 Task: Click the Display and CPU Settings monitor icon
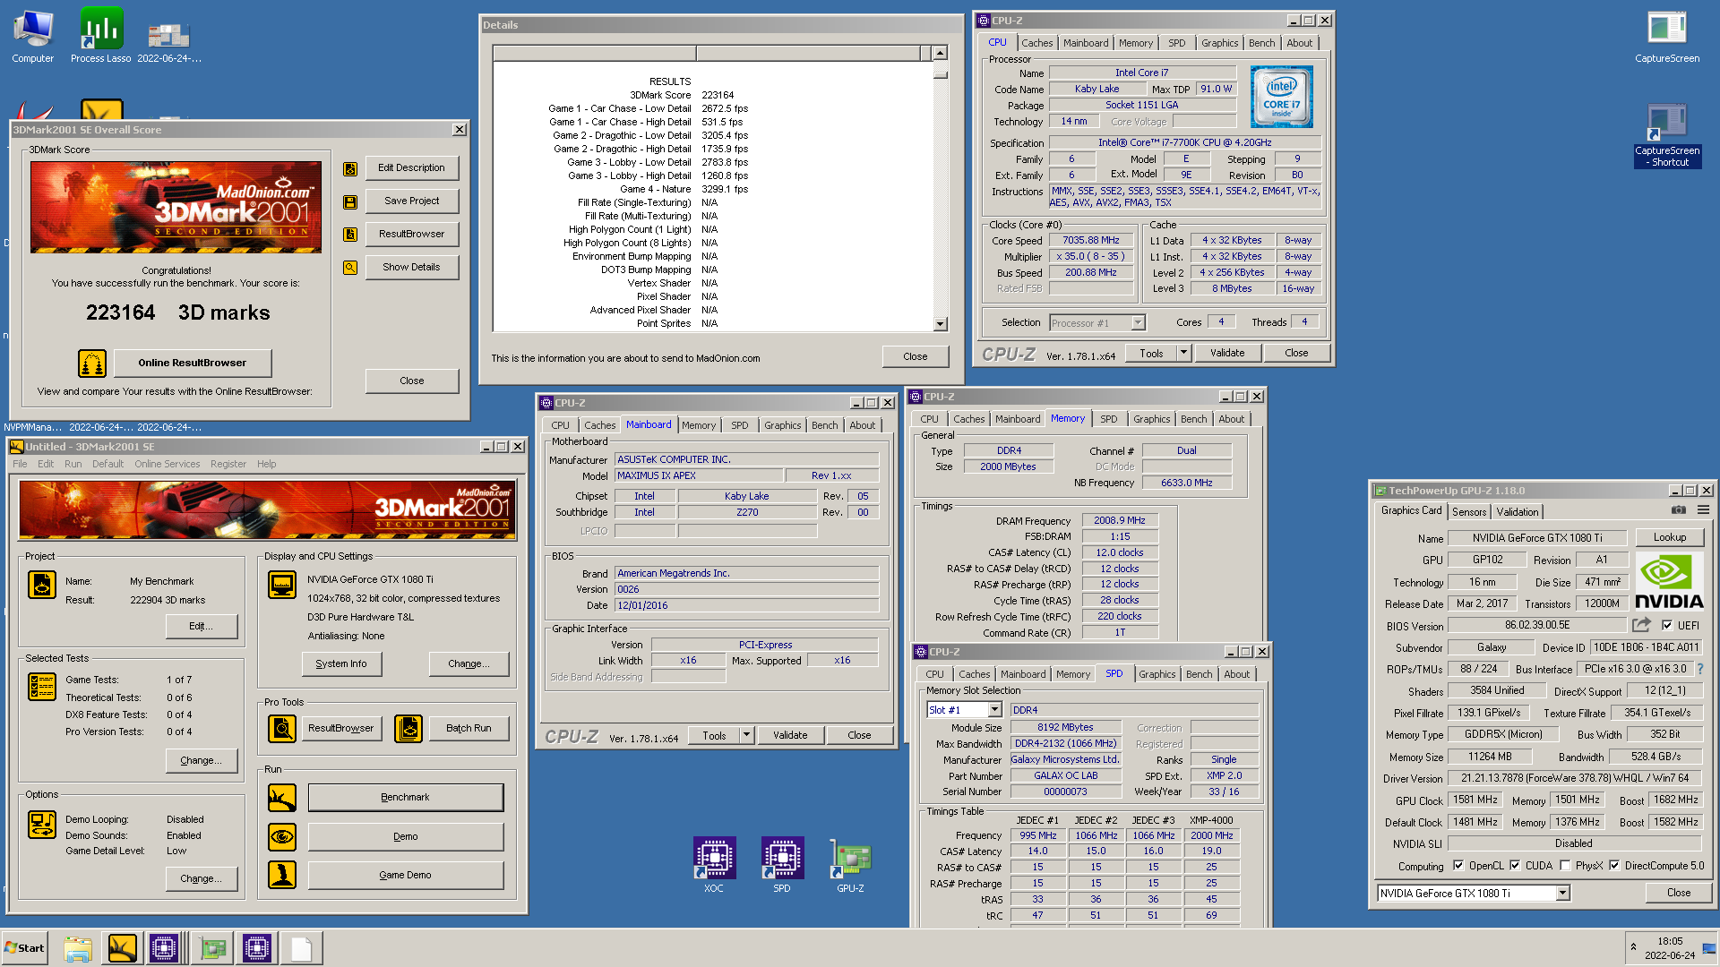click(x=282, y=585)
